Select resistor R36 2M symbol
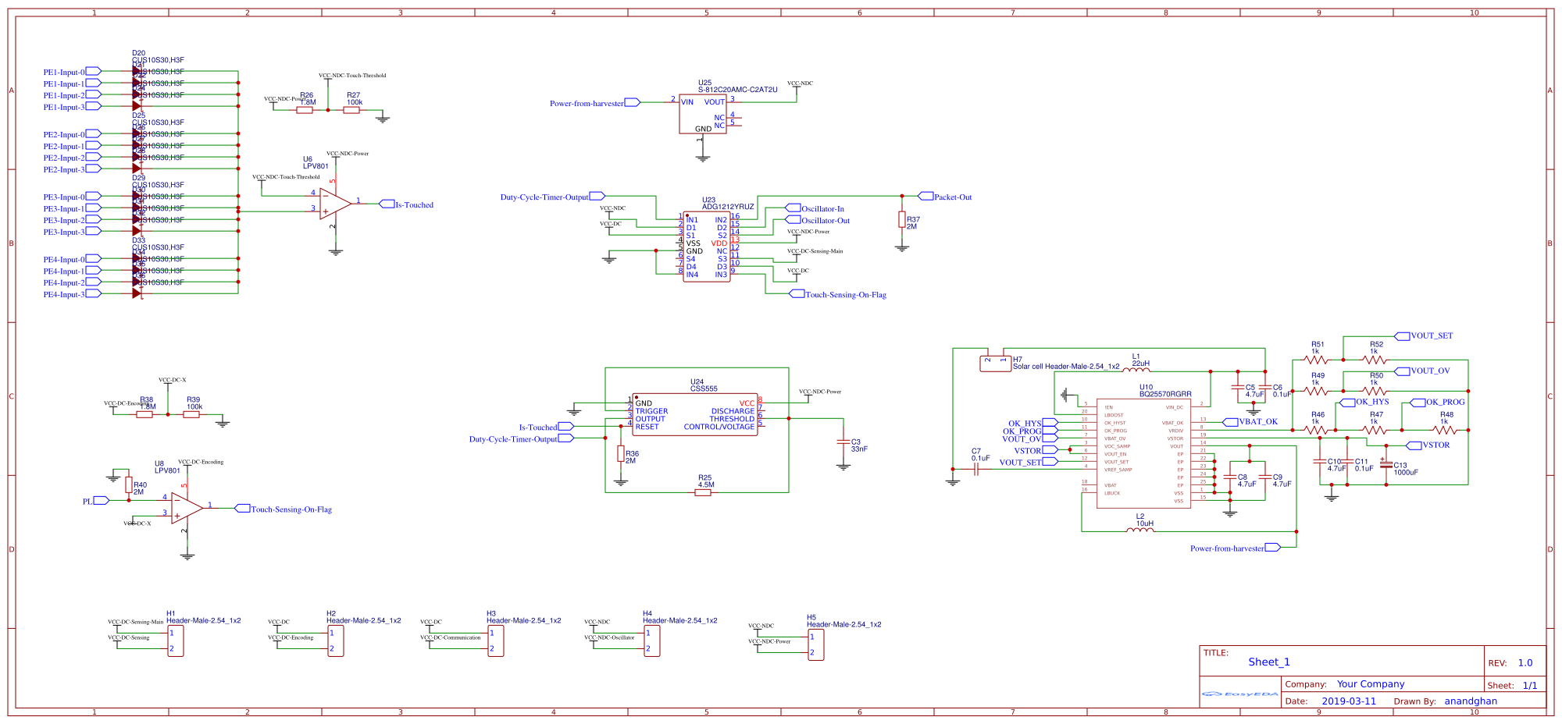This screenshot has width=1562, height=724. [621, 453]
